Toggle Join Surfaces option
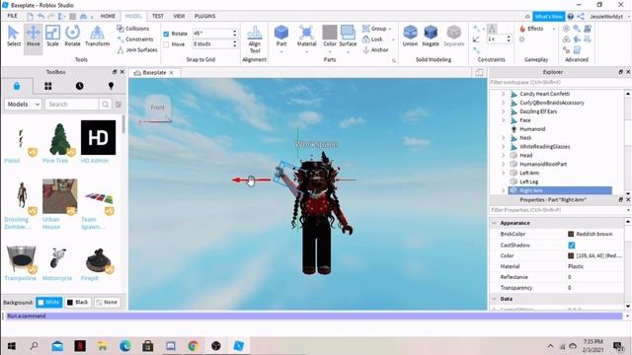Screen dimensions: 632x355 [137, 50]
